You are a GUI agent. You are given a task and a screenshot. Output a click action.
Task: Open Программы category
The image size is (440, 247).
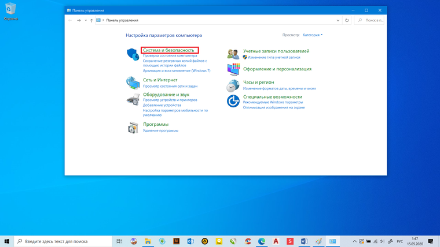(x=156, y=124)
